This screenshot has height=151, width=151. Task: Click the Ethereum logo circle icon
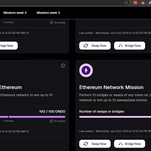[x=86, y=70]
